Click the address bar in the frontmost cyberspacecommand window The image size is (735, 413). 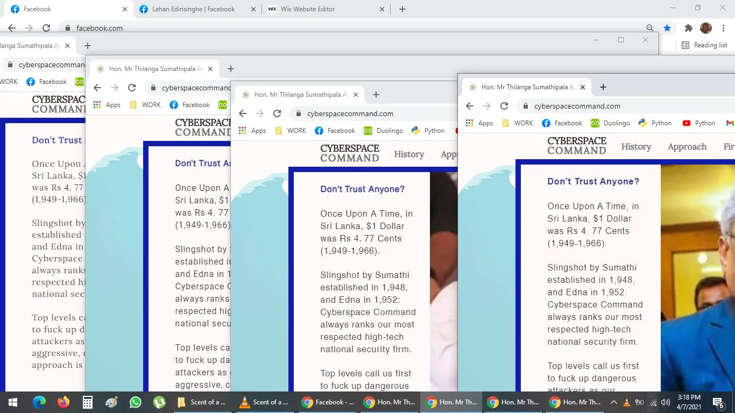tap(626, 106)
